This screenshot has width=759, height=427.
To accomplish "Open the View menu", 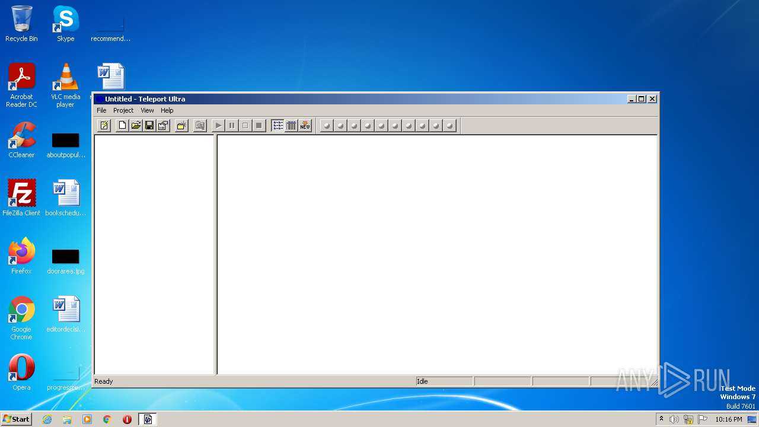I will [x=147, y=110].
